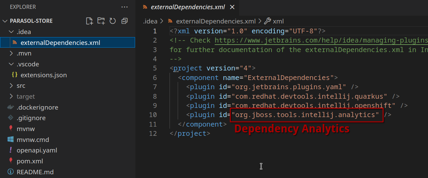Refresh the Explorer file tree

point(113,21)
